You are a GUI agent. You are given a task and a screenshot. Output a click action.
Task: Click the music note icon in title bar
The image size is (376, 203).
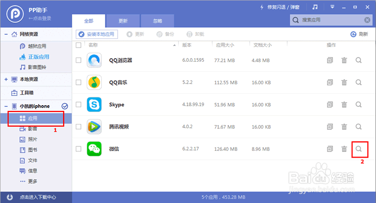pyautogui.click(x=315, y=7)
